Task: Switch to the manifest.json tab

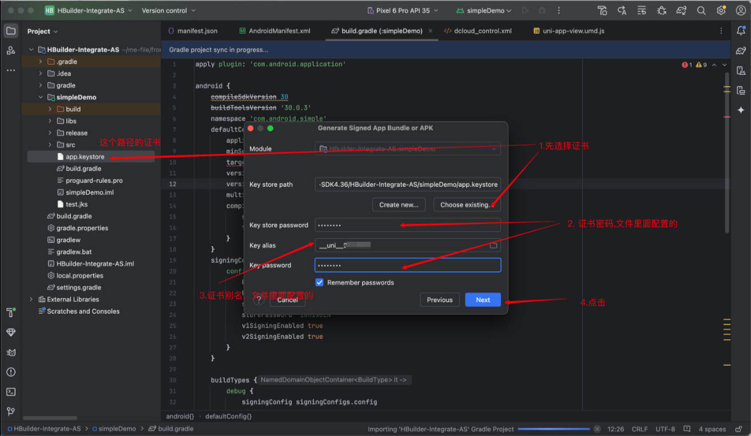Action: coord(192,31)
